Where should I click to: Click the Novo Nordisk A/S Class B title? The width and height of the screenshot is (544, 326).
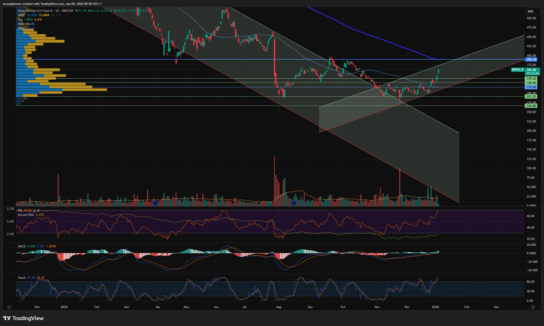[35, 11]
